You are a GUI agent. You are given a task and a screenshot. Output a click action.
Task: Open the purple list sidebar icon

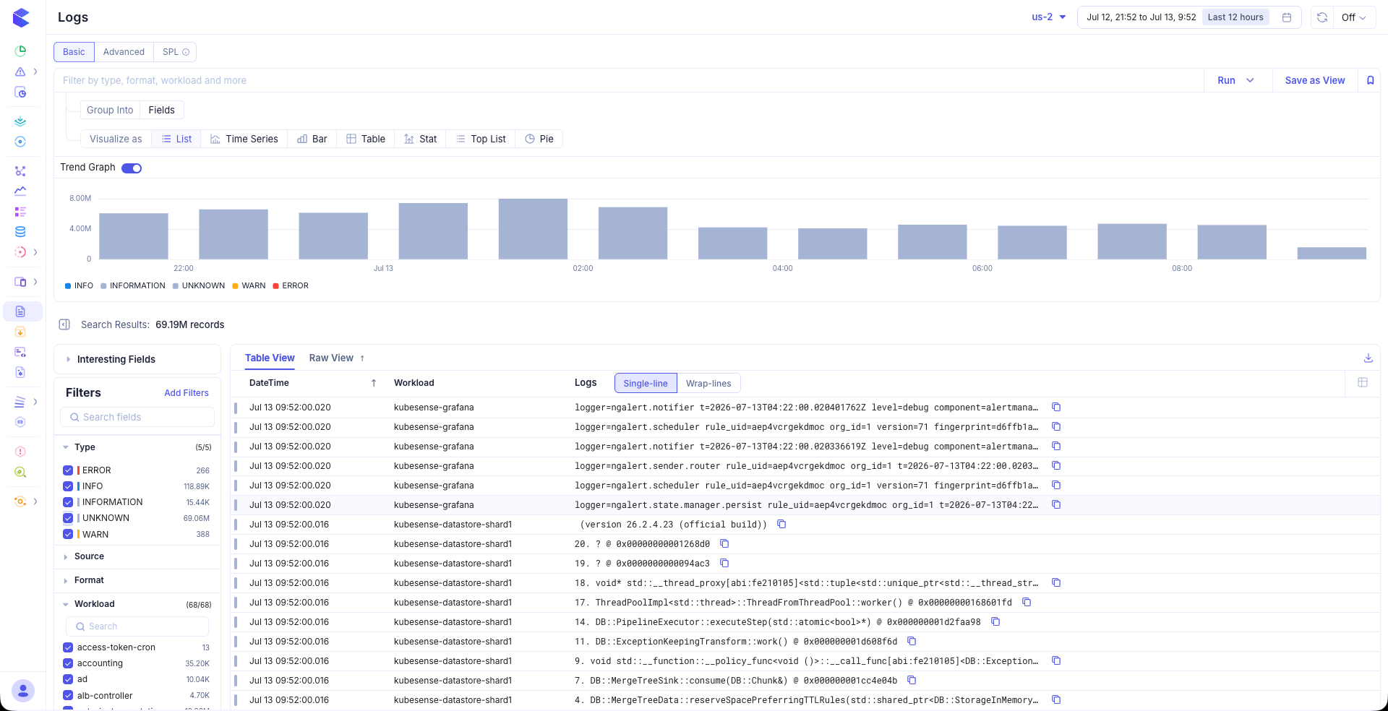click(20, 212)
